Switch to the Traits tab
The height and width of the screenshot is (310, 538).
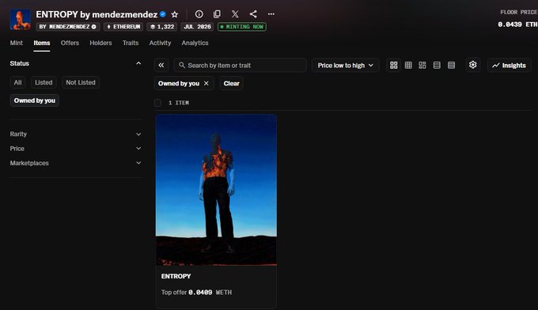point(131,43)
